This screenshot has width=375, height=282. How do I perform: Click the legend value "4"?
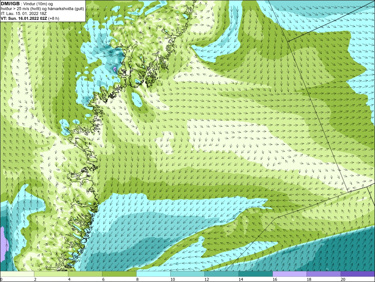click(69, 279)
